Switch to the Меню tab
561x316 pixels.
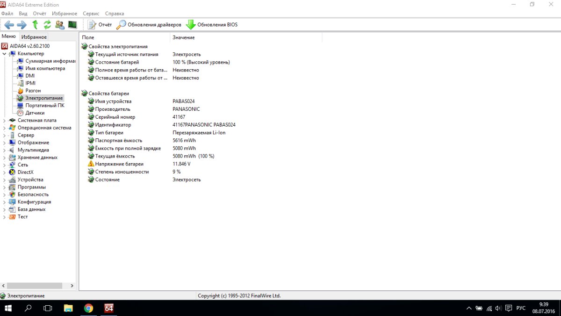click(9, 36)
